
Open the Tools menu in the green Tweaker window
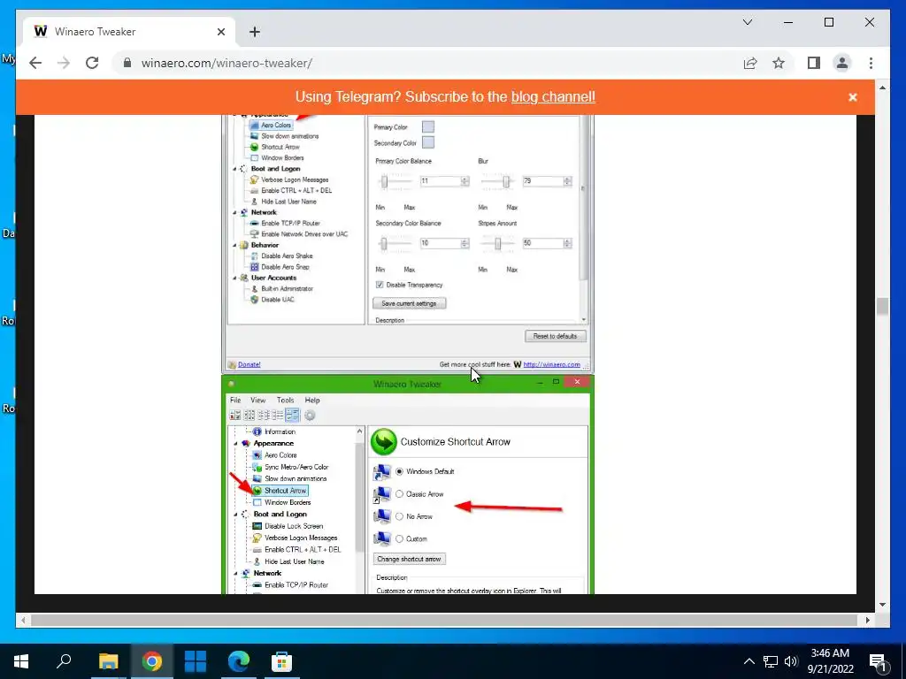click(286, 400)
